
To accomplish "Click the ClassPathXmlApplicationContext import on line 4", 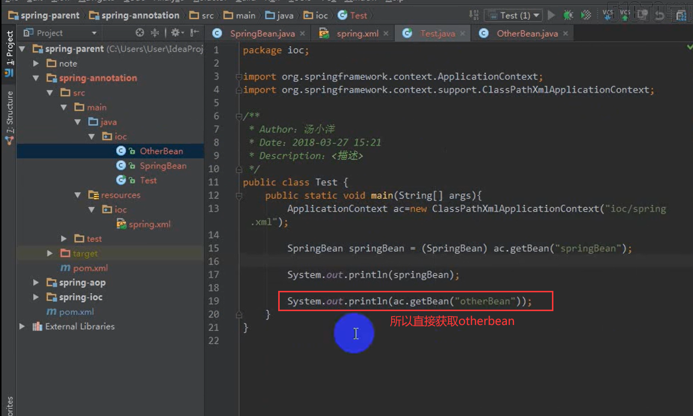I will (x=449, y=90).
